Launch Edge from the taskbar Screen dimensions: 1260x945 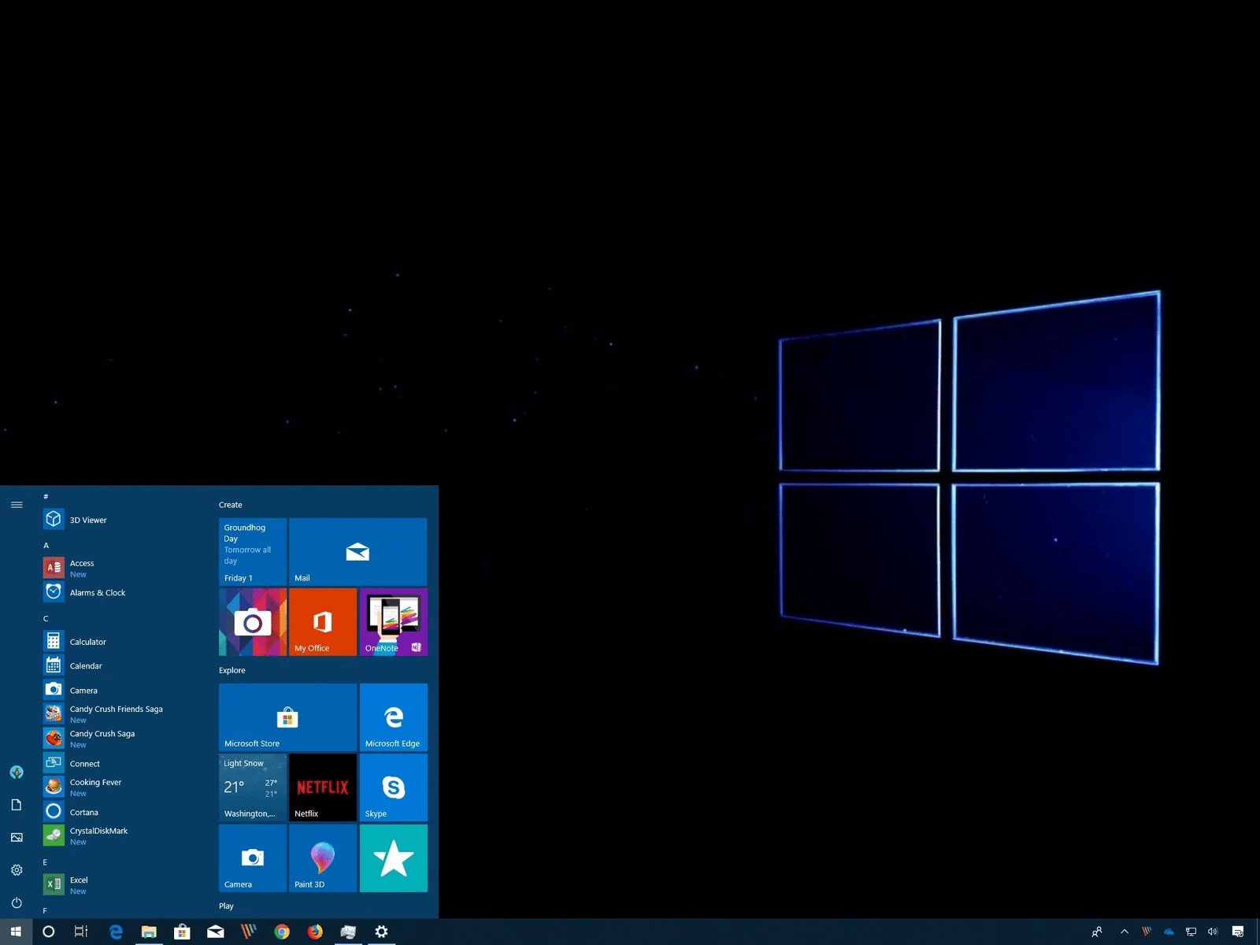(116, 932)
